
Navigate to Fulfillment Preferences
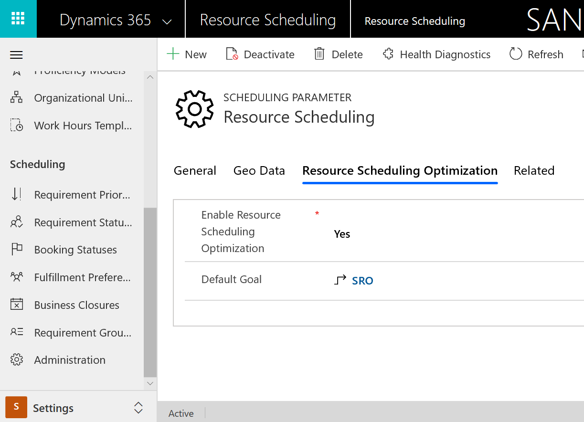tap(83, 277)
